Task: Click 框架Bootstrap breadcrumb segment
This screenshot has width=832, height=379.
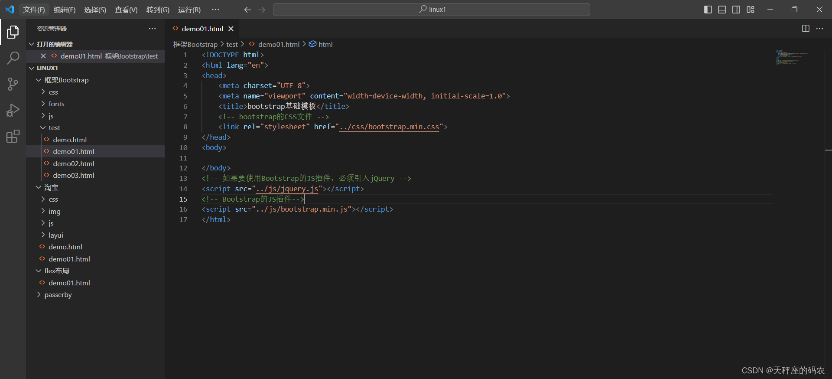Action: (195, 44)
